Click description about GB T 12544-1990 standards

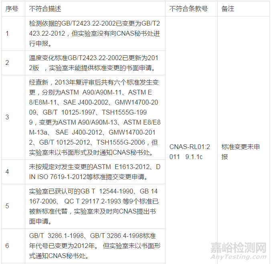coord(94,206)
